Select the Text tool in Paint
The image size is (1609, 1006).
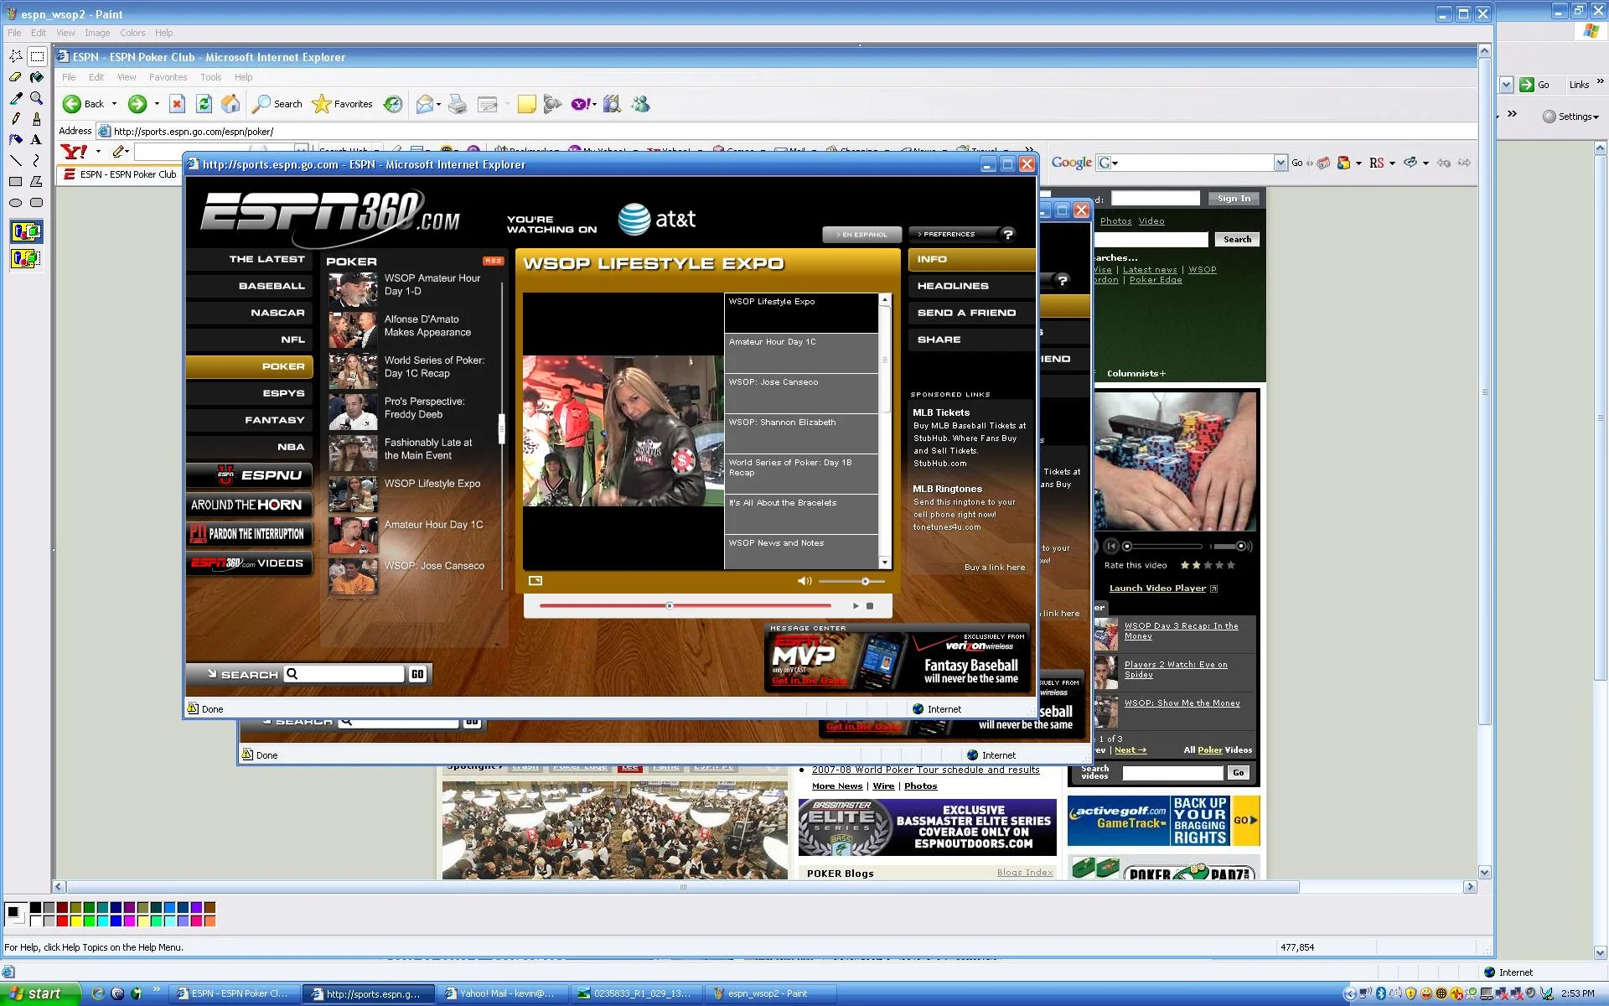(35, 139)
